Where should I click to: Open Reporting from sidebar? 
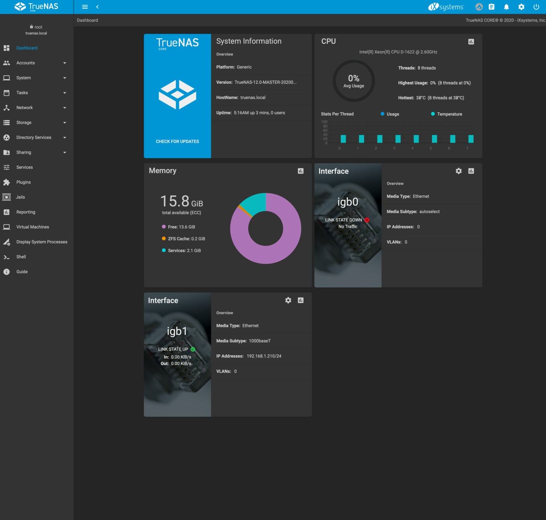coord(26,212)
